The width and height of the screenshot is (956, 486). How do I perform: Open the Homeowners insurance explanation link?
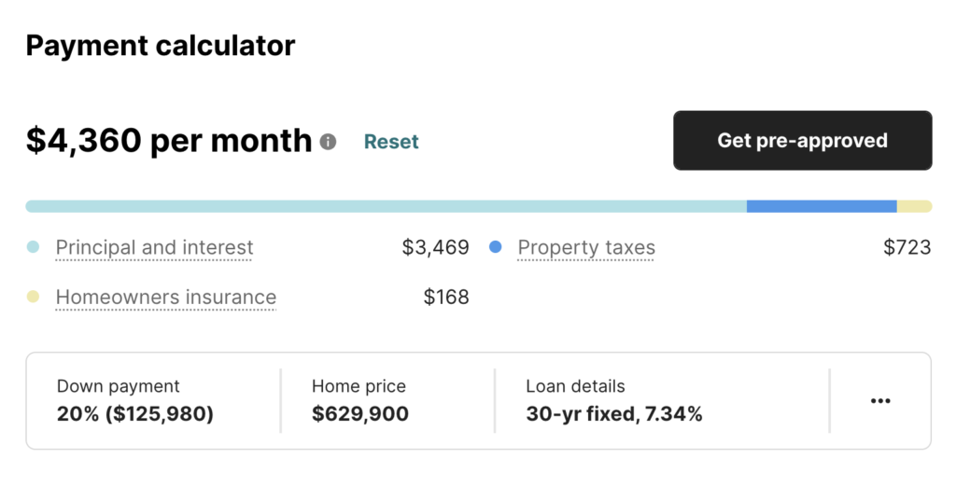click(166, 298)
